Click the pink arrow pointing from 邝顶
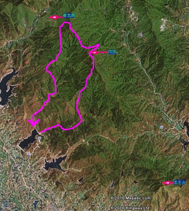The width and height of the screenshot is (189, 211). (100, 52)
